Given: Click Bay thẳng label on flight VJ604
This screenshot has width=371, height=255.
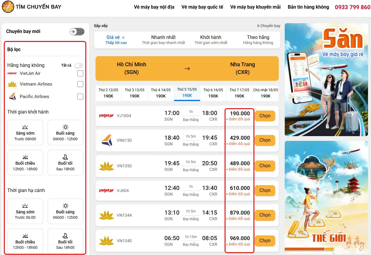Looking at the screenshot, I should (x=191, y=195).
